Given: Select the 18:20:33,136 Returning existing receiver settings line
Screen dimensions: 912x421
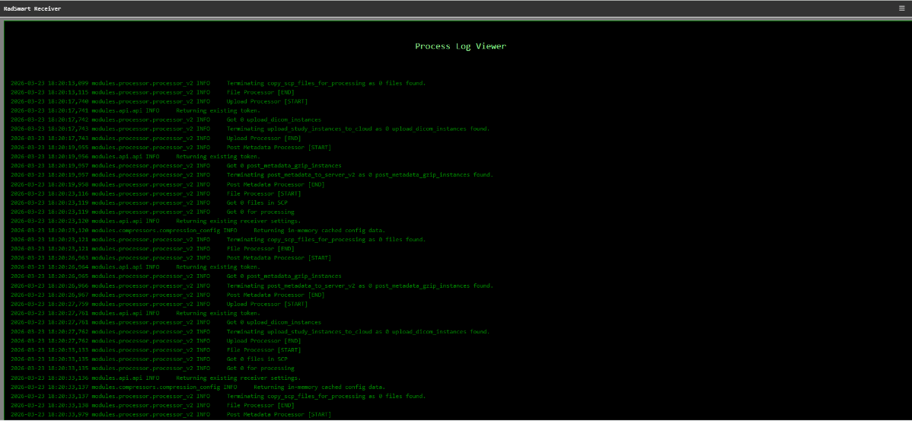Looking at the screenshot, I should click(x=156, y=378).
